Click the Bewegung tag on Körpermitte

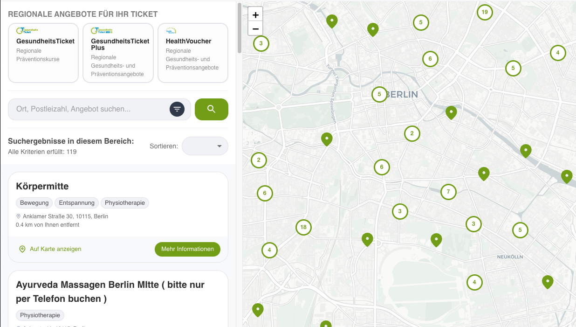34,203
